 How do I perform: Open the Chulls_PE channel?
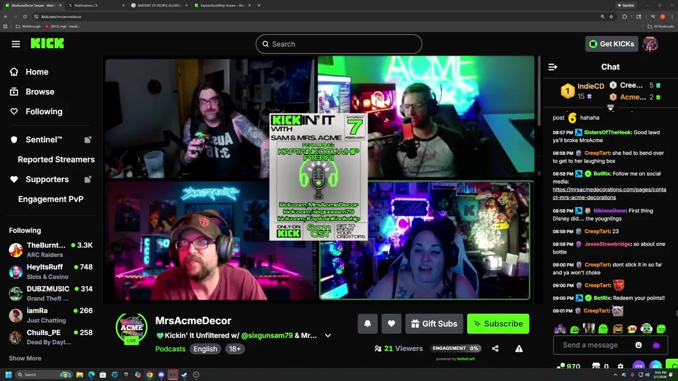click(x=51, y=337)
